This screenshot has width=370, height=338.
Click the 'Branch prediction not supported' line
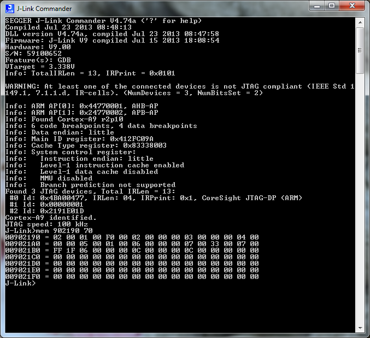pyautogui.click(x=90, y=185)
